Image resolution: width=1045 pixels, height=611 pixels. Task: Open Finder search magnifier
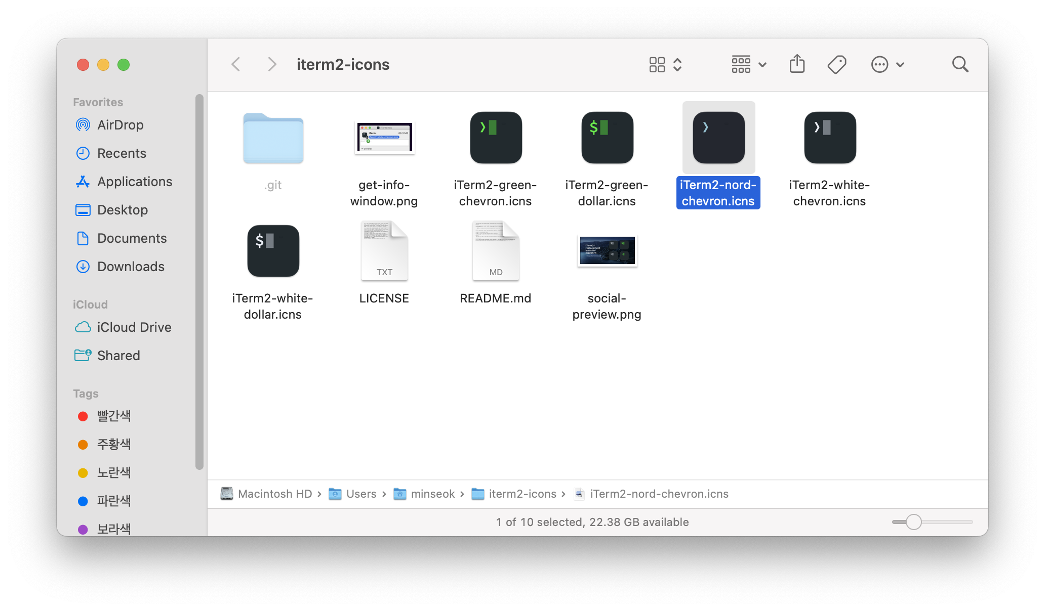[960, 64]
